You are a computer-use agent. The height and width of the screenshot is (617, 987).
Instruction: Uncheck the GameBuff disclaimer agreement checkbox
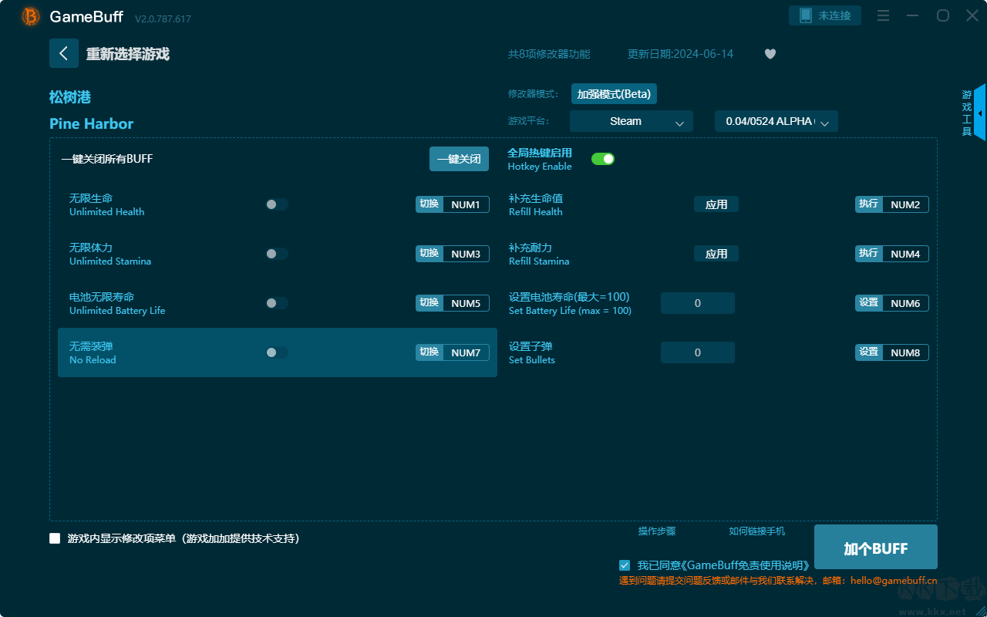coord(625,565)
